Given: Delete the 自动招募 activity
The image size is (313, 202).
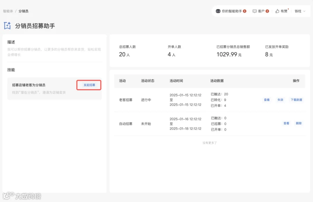Looking at the screenshot, I should [x=299, y=123].
